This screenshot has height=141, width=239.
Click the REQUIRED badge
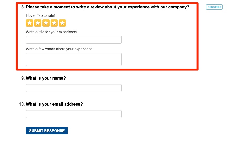[214, 7]
